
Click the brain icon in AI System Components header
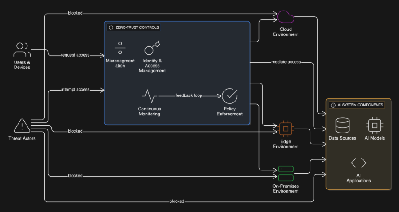[333, 105]
